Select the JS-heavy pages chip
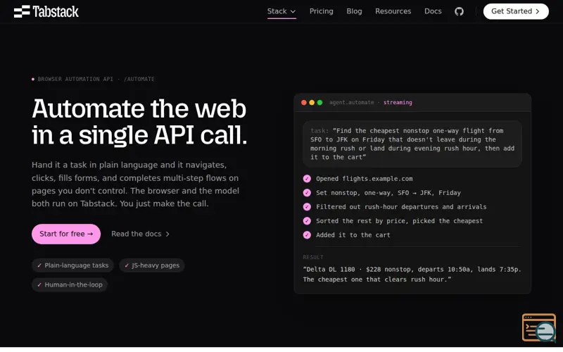Image resolution: width=563 pixels, height=352 pixels. tap(152, 265)
